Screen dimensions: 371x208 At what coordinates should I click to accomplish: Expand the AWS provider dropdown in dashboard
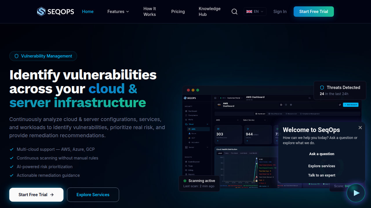(227, 120)
